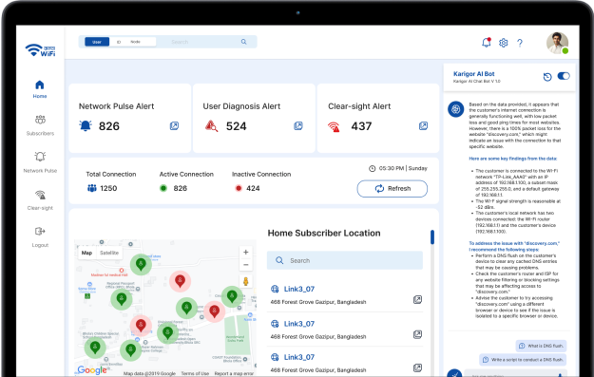Open Clear-sight from the sidebar
Screen dimensions: 594x377
[x=40, y=199]
